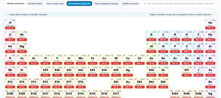Select the Carbon element card
Image resolution: width=221 pixels, height=98 pixels.
click(163, 36)
